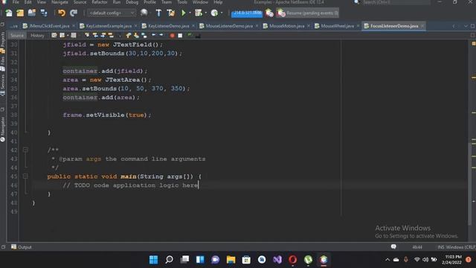The width and height of the screenshot is (476, 268).
Task: Click the Save All toolbar icon
Action: click(x=44, y=13)
